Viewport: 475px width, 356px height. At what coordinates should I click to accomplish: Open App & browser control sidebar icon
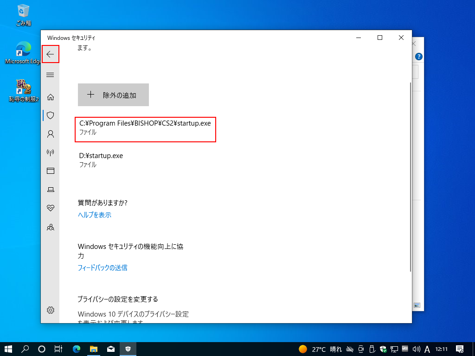(50, 171)
